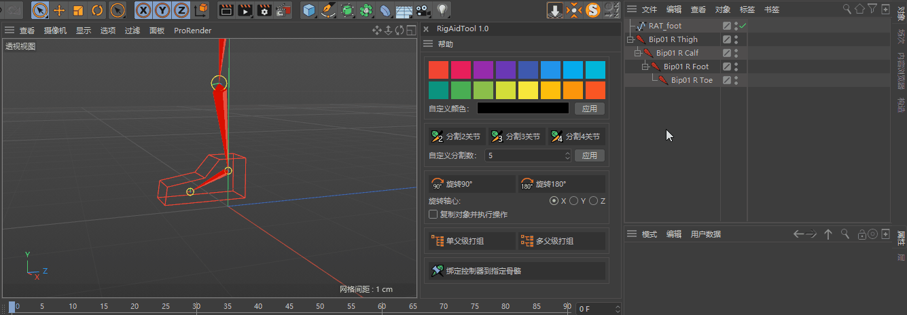Click the viewport rotate-camera icon
Screen dimensions: 907x315
pyautogui.click(x=400, y=30)
